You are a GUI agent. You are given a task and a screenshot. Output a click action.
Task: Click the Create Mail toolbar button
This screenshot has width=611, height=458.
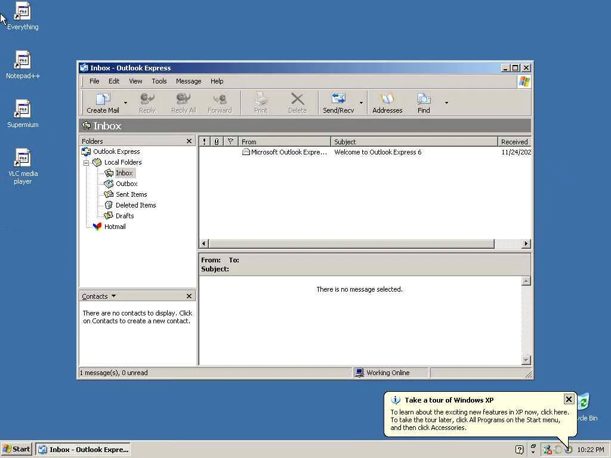(103, 103)
